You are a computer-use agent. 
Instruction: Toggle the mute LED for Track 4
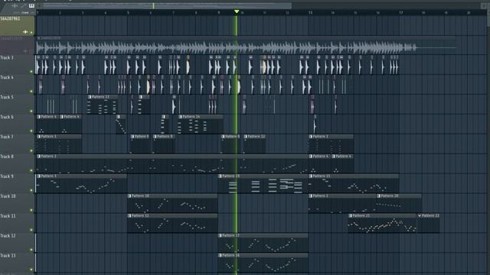coord(31,92)
